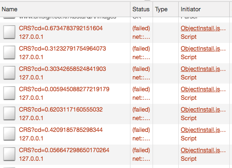Open request CRS?cd=0.30342658524841903
The height and width of the screenshot is (168, 232).
tap(62, 69)
